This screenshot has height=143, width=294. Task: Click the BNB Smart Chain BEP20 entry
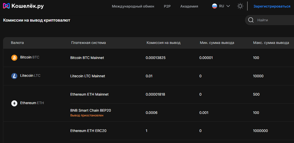tap(91, 110)
